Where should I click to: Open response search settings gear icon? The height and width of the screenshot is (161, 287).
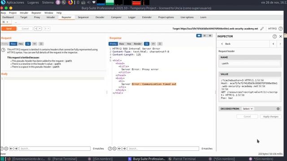click(114, 148)
